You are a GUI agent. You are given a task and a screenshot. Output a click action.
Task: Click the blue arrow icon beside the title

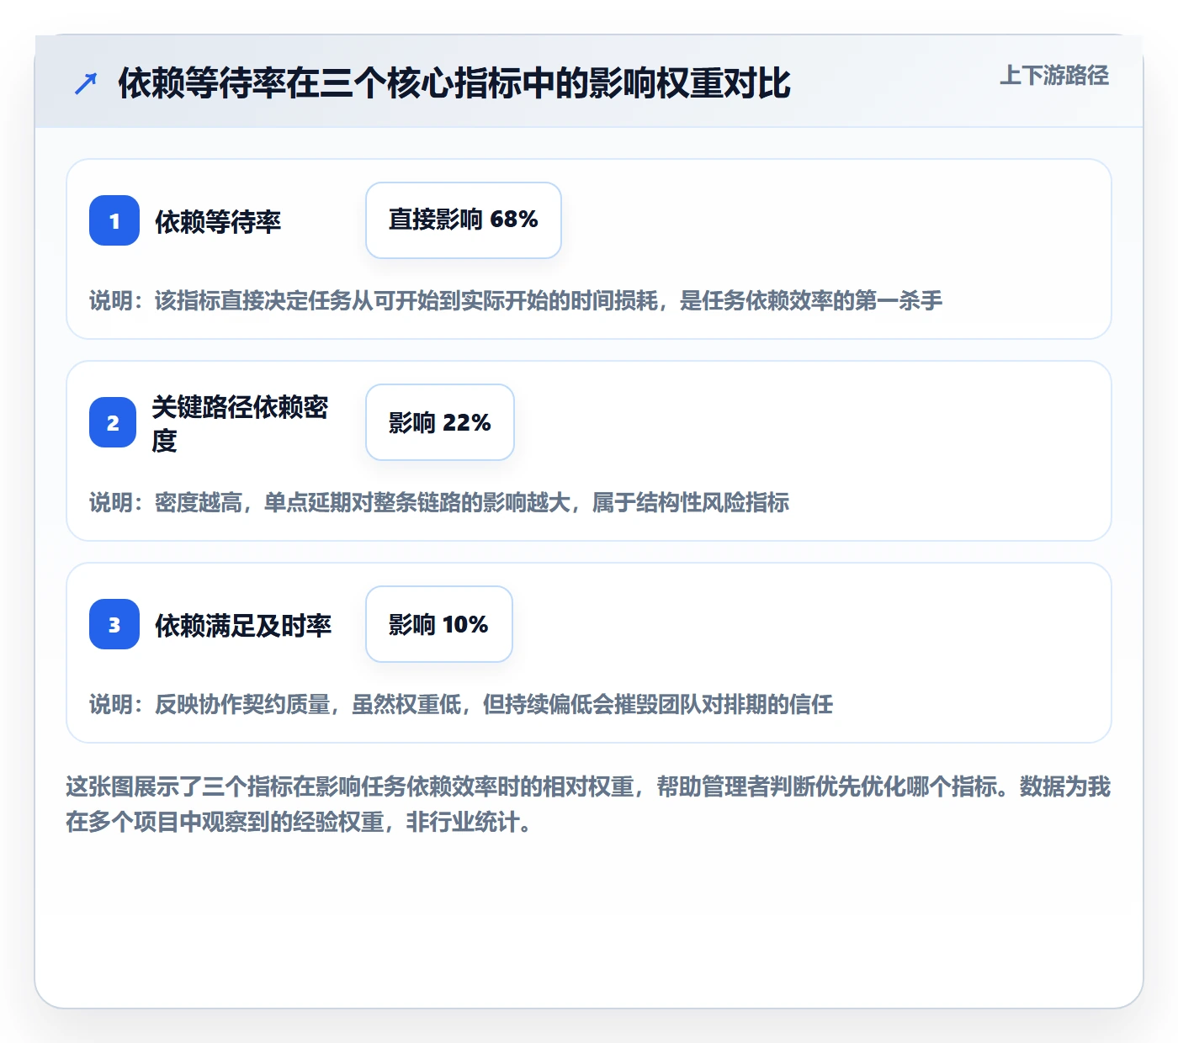[86, 83]
